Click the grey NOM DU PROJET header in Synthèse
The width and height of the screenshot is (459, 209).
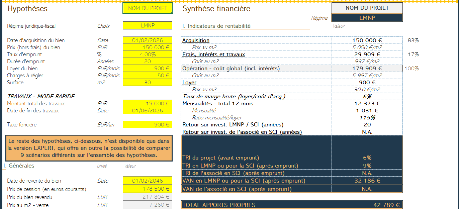(x=367, y=8)
